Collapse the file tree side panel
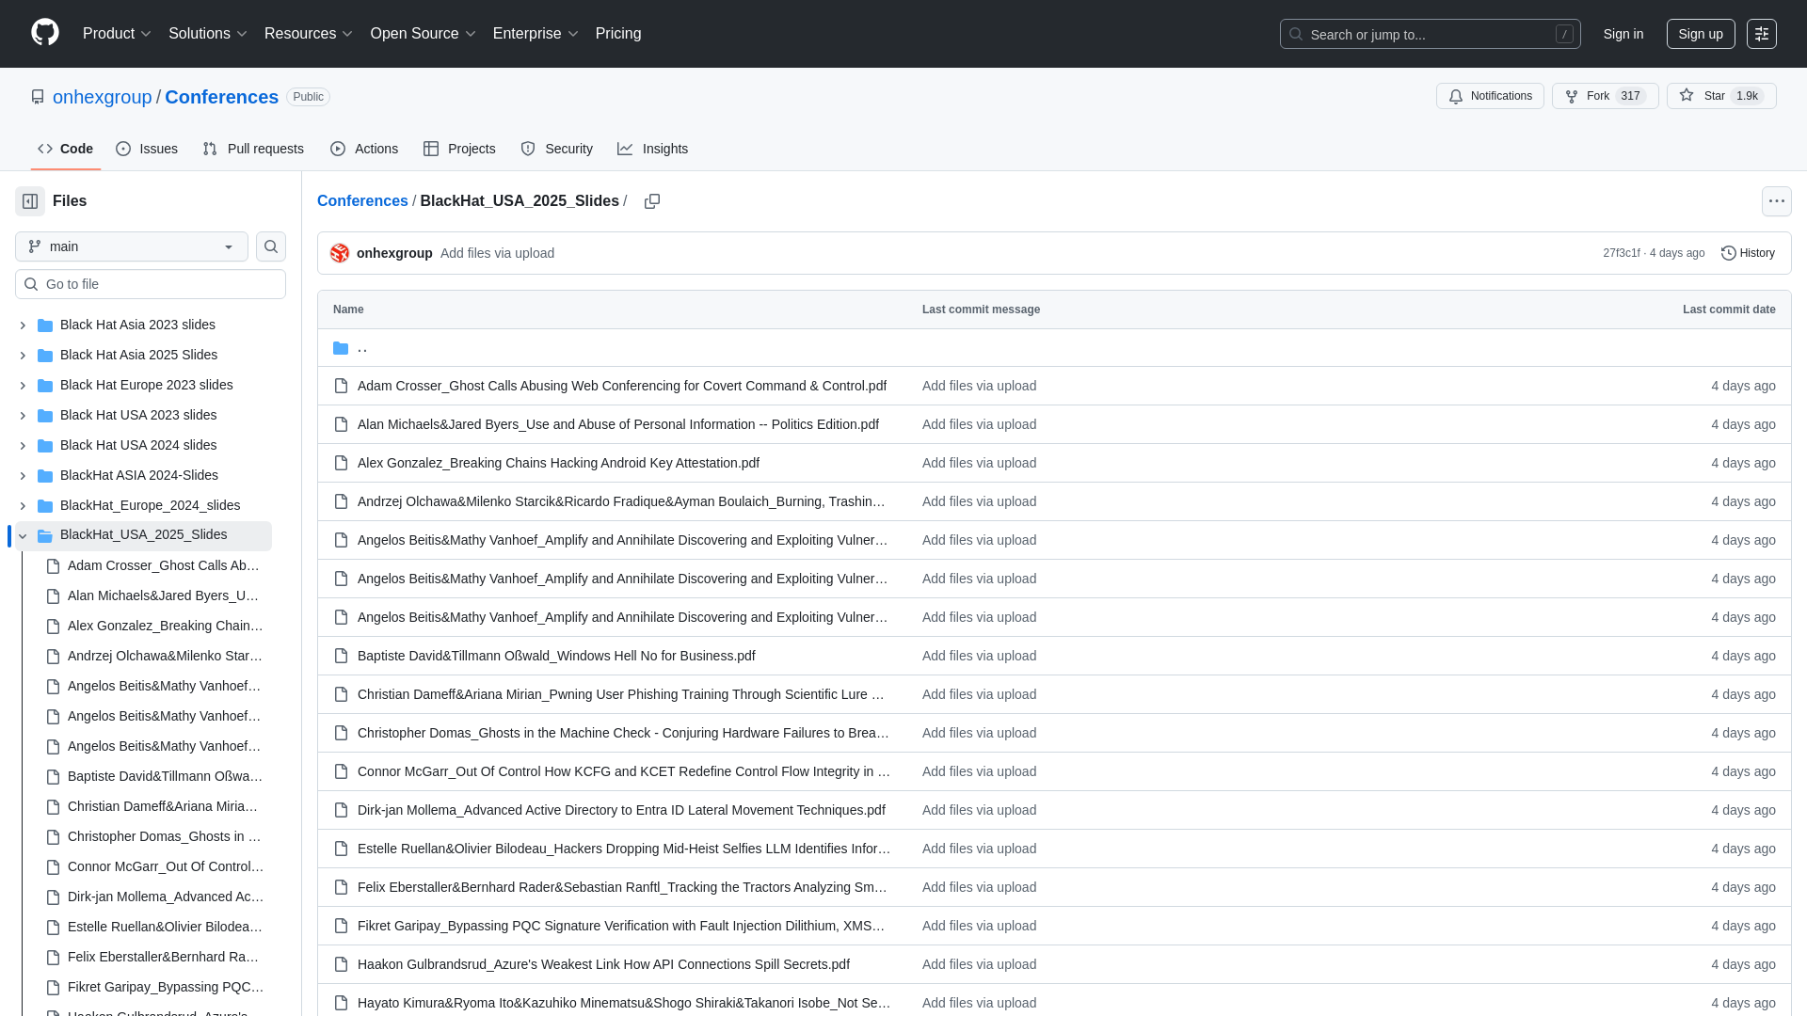 click(30, 201)
